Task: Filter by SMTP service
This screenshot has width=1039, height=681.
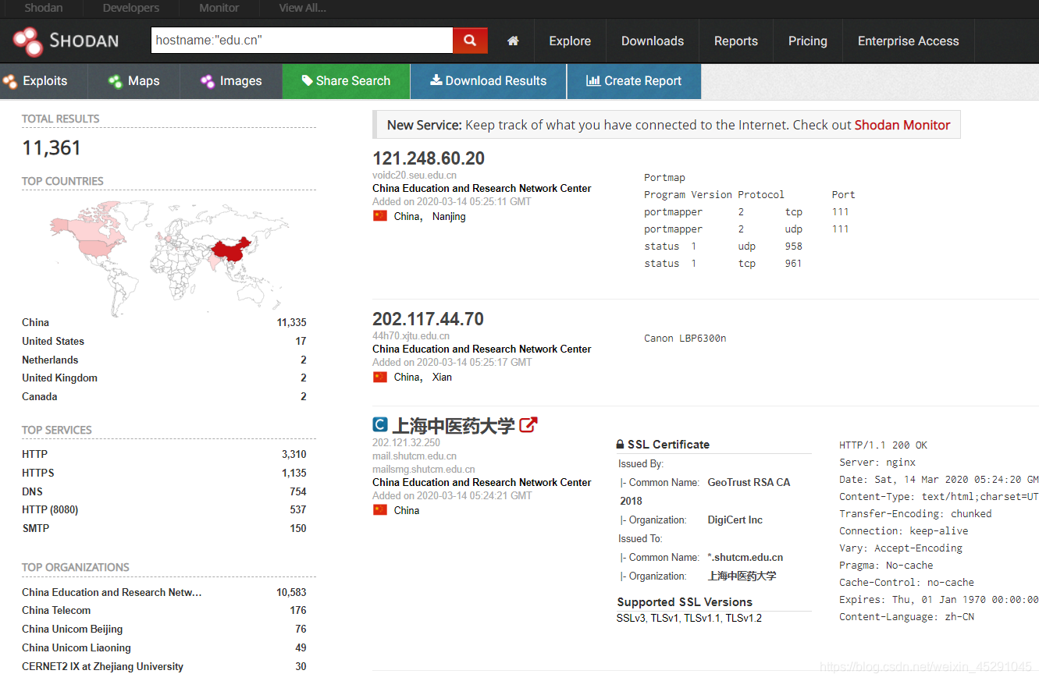Action: click(36, 528)
